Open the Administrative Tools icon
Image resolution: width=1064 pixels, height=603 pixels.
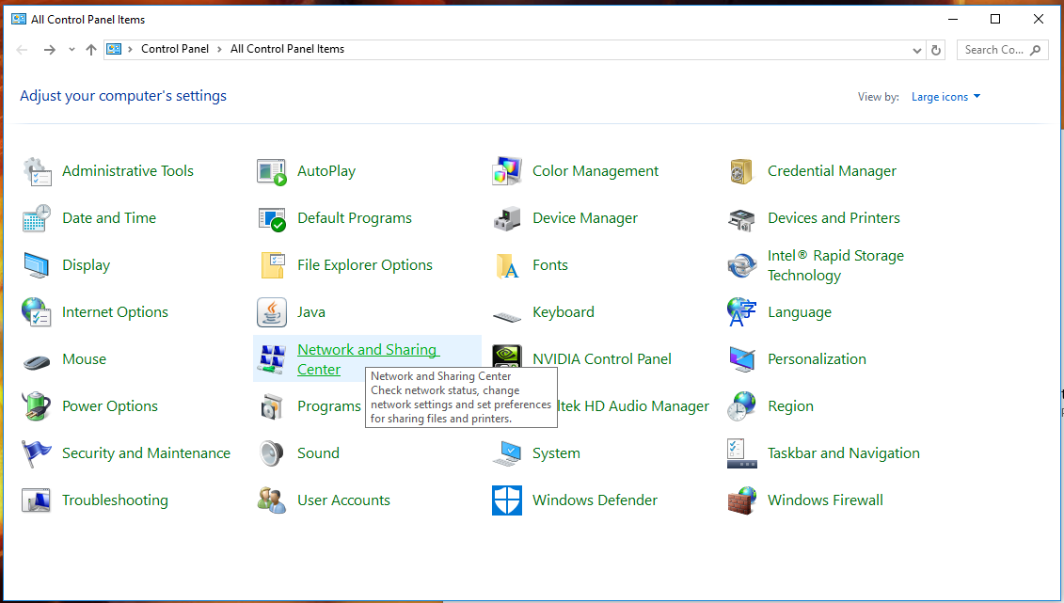[37, 171]
